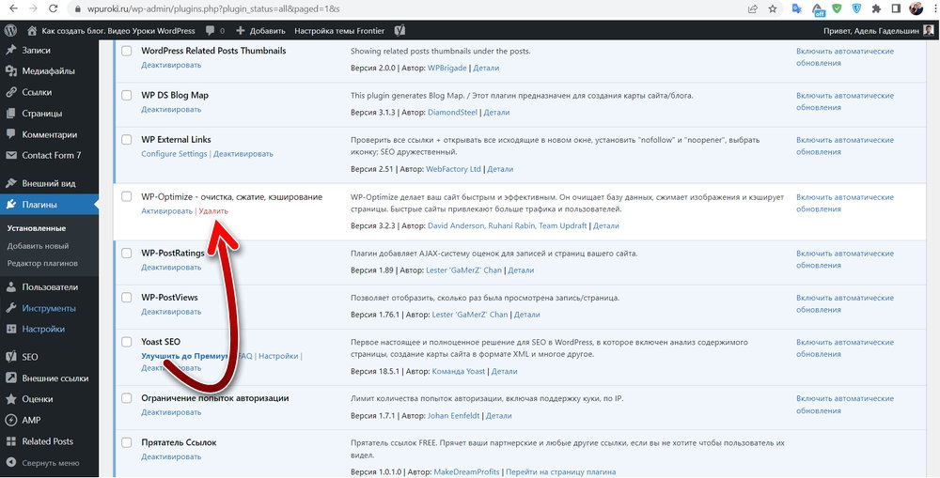Select the WP DS Blog Map checkbox

click(127, 95)
